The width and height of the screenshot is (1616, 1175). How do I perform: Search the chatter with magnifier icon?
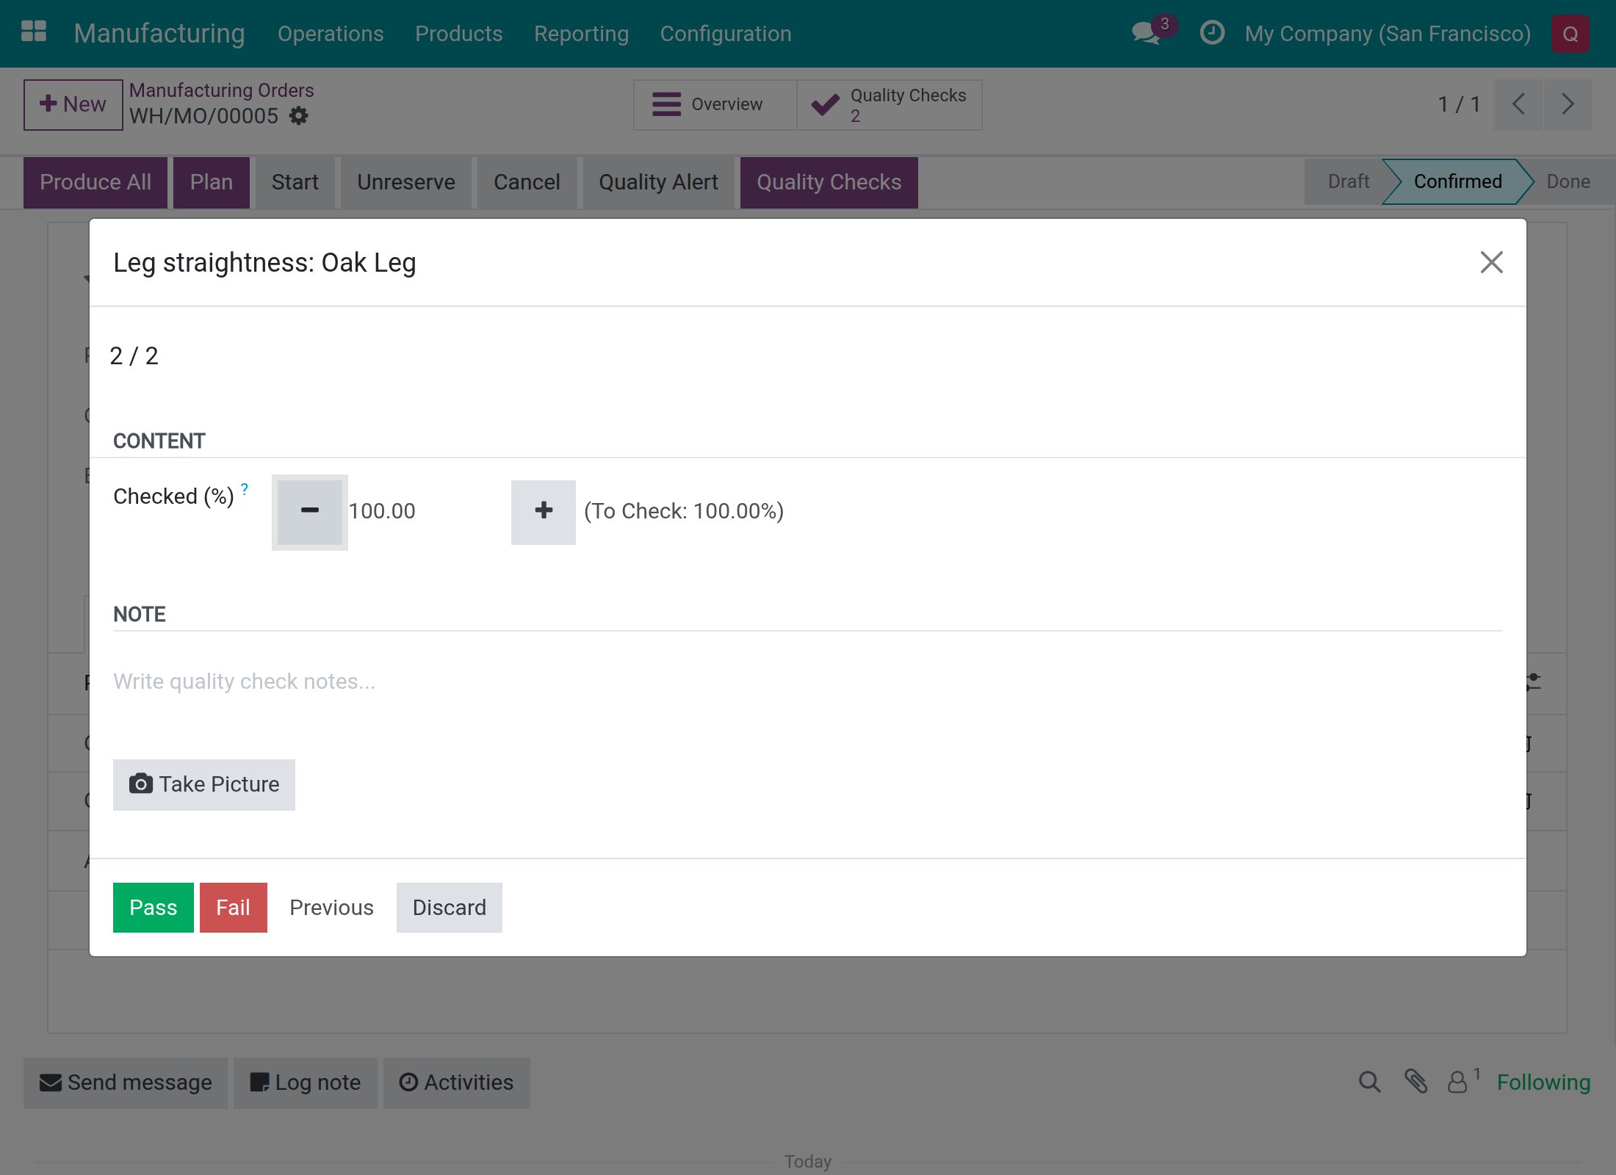[x=1369, y=1082]
